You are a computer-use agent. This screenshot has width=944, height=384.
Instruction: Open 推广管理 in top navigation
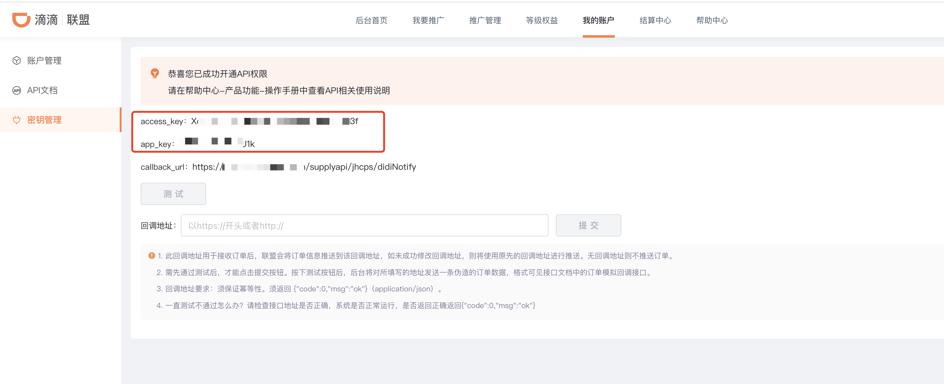485,20
